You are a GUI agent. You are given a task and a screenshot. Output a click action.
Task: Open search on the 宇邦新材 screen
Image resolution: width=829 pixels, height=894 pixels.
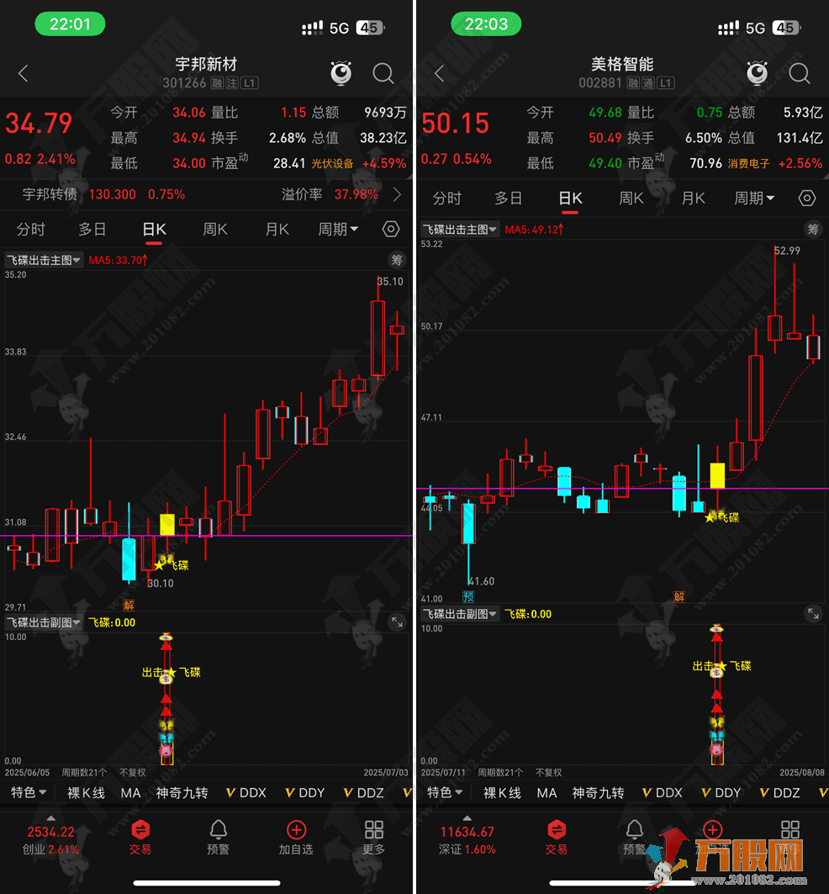383,73
